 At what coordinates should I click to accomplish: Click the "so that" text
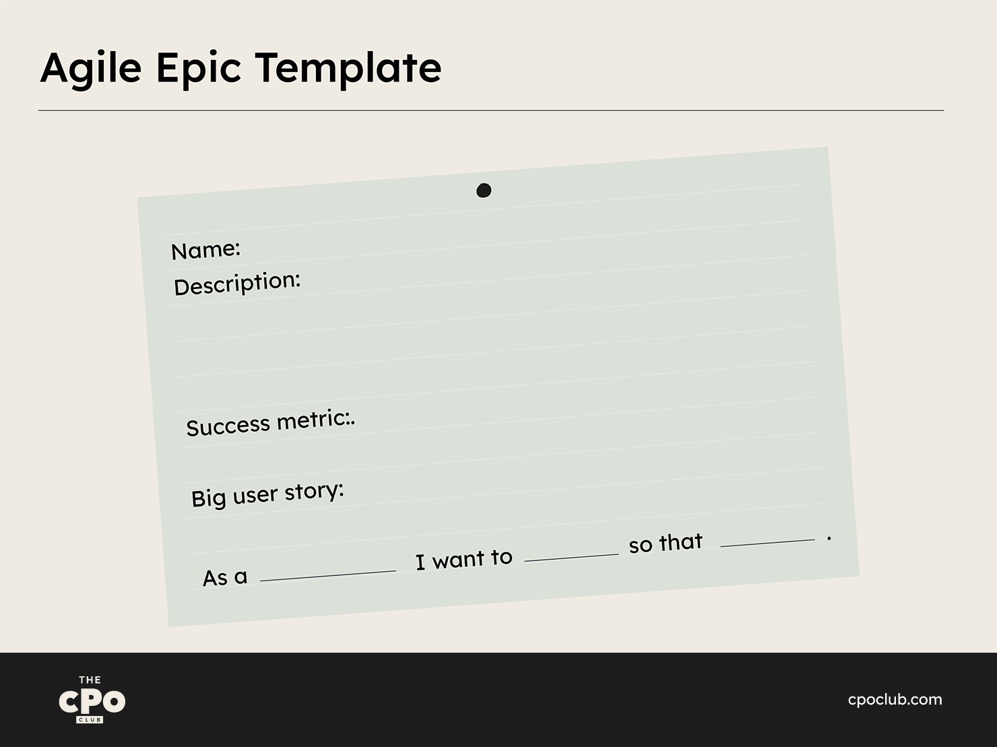[x=666, y=543]
